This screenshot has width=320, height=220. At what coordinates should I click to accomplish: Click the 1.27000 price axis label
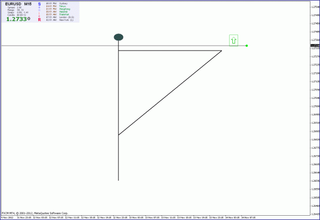[315, 106]
